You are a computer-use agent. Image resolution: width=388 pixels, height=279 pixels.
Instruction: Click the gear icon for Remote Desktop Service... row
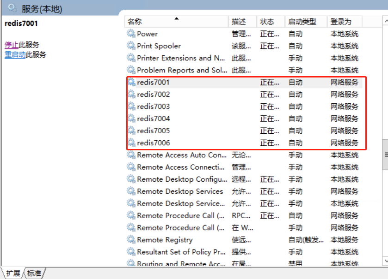tap(131, 203)
